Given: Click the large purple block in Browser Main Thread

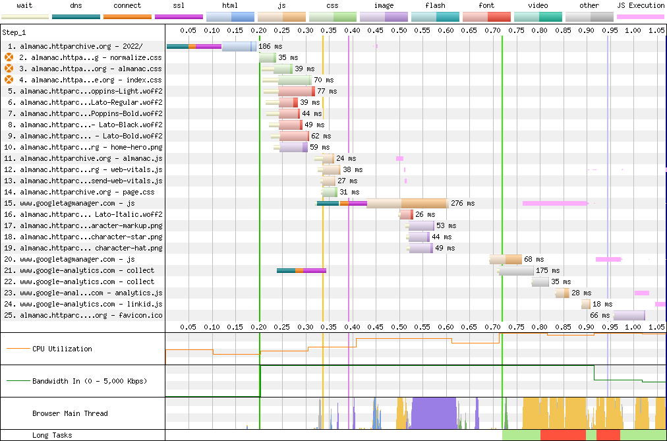Looking at the screenshot, I should tap(432, 413).
